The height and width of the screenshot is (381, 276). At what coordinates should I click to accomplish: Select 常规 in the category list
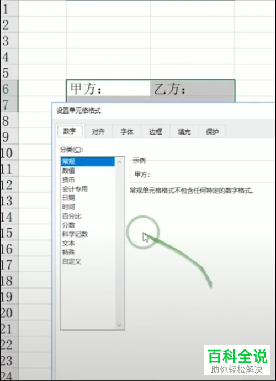coord(88,162)
